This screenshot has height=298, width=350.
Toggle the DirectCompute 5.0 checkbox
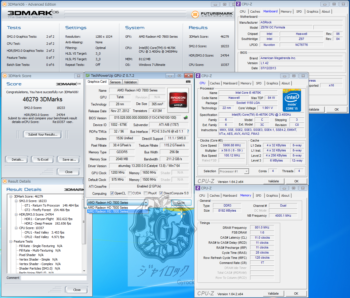pyautogui.click(x=161, y=193)
